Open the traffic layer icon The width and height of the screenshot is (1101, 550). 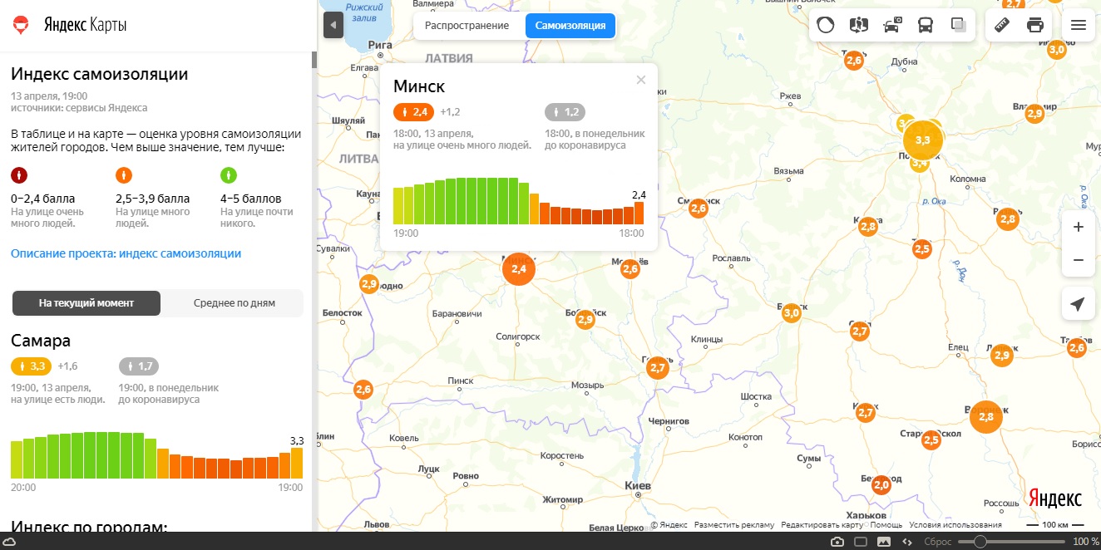pyautogui.click(x=825, y=25)
